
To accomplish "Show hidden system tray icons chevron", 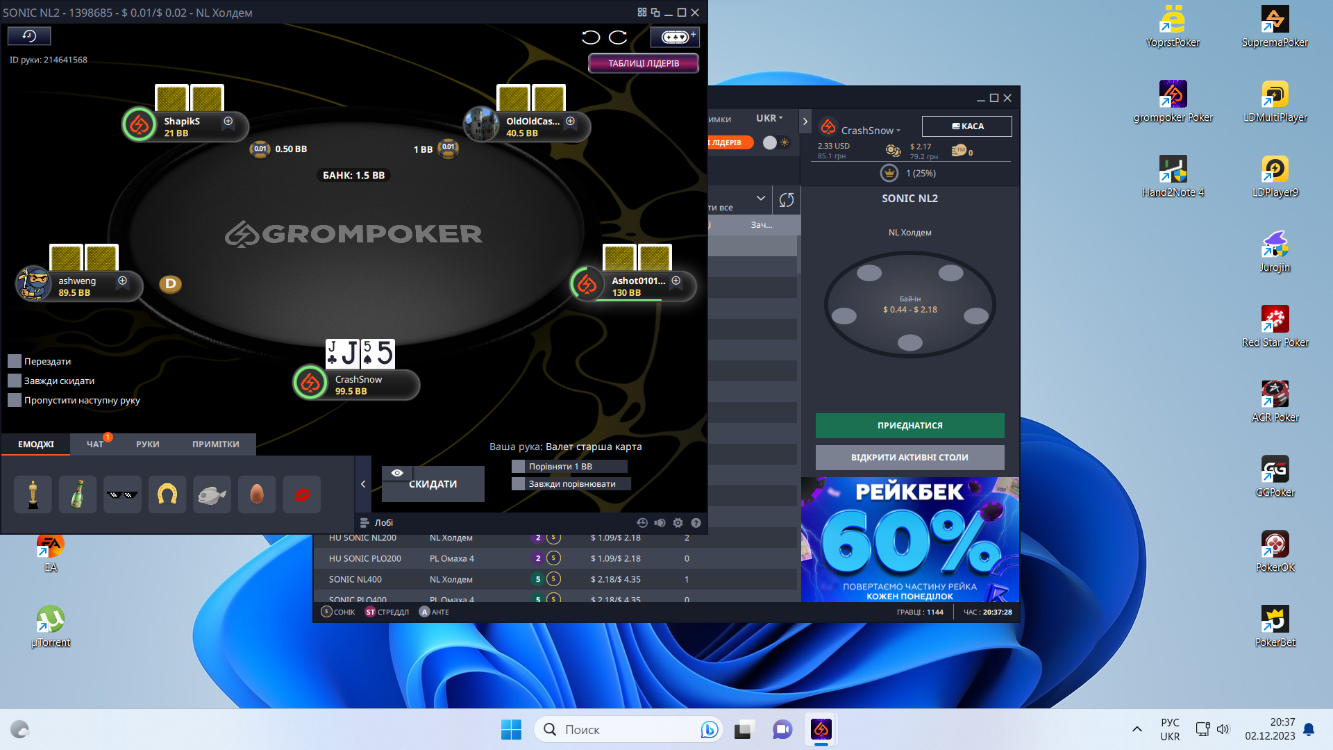I will 1137,729.
